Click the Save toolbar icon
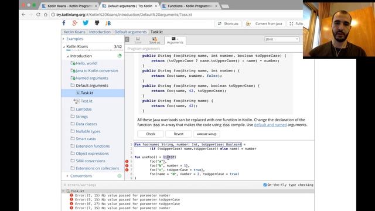 (x=138, y=40)
